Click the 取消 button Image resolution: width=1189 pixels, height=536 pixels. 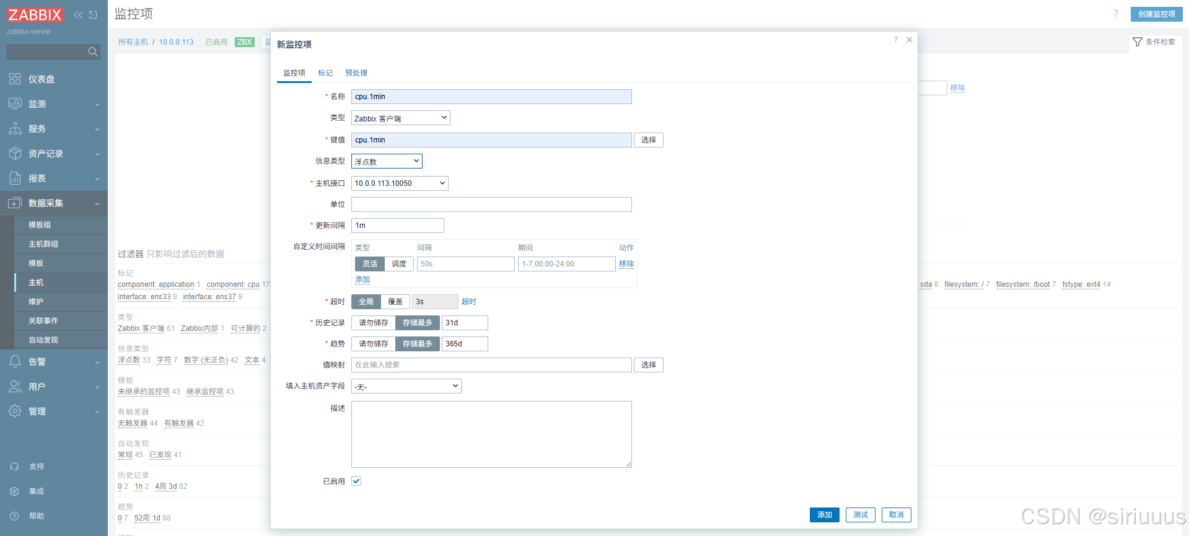[x=897, y=515]
